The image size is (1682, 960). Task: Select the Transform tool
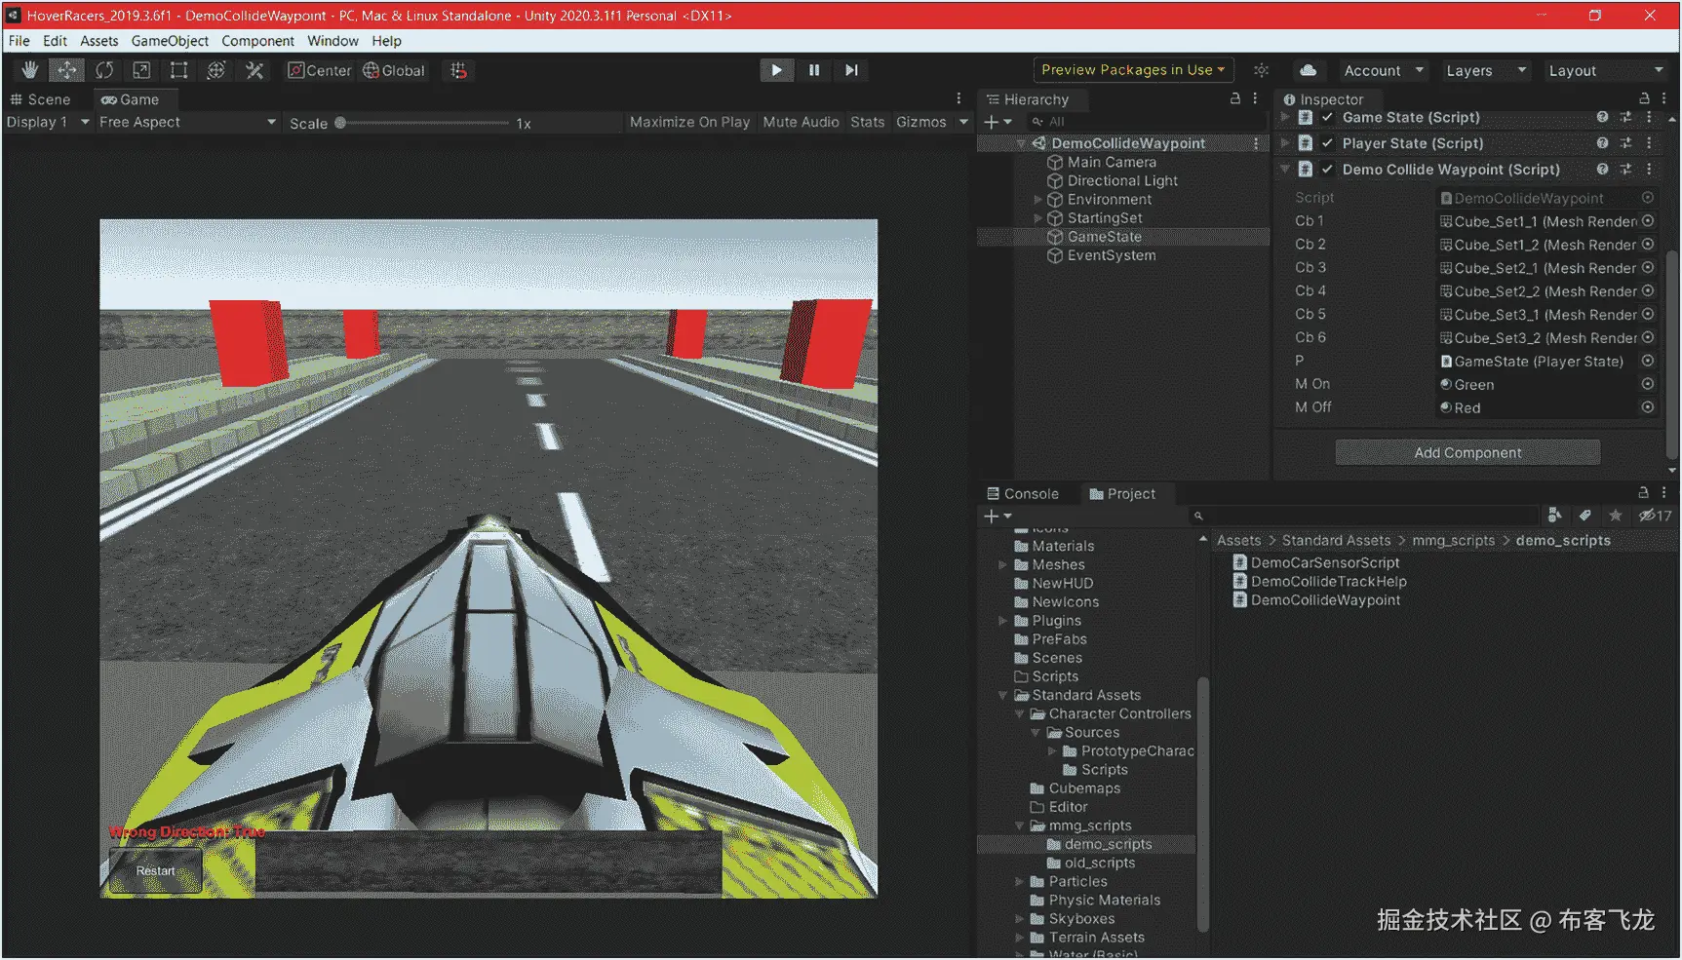(x=216, y=70)
